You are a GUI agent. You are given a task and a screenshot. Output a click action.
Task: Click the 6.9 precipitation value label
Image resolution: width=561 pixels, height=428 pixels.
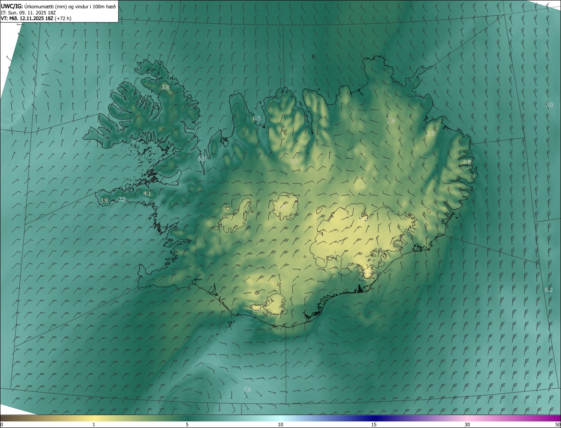click(202, 159)
